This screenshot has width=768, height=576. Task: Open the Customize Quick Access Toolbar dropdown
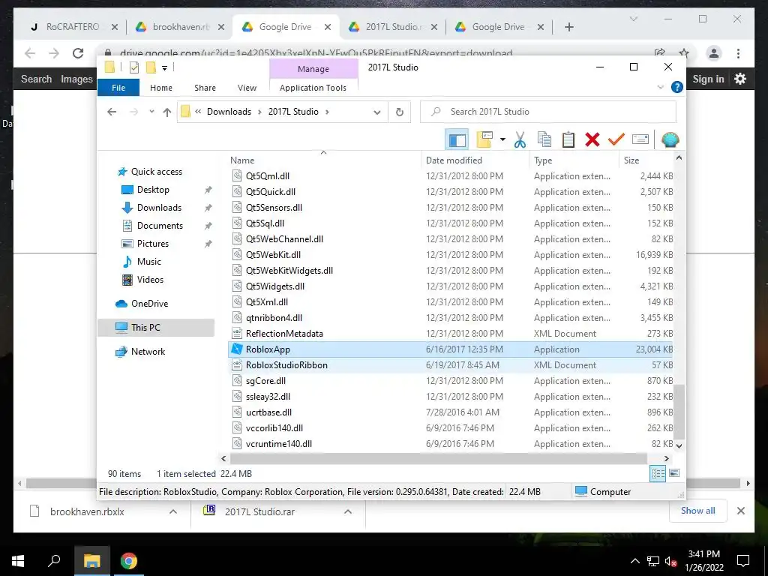(164, 68)
